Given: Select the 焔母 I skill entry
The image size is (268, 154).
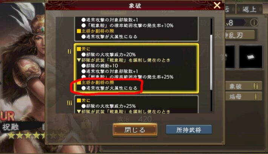Looking at the screenshot, I should (244, 97).
